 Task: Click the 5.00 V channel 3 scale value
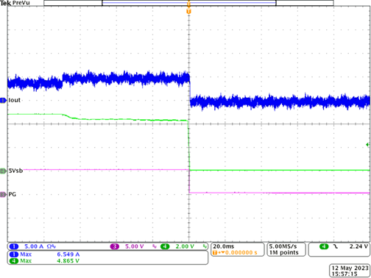click(x=134, y=246)
